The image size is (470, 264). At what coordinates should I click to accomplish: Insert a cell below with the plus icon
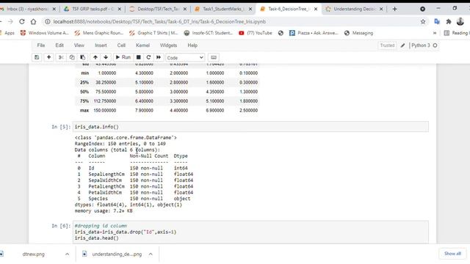(x=48, y=57)
